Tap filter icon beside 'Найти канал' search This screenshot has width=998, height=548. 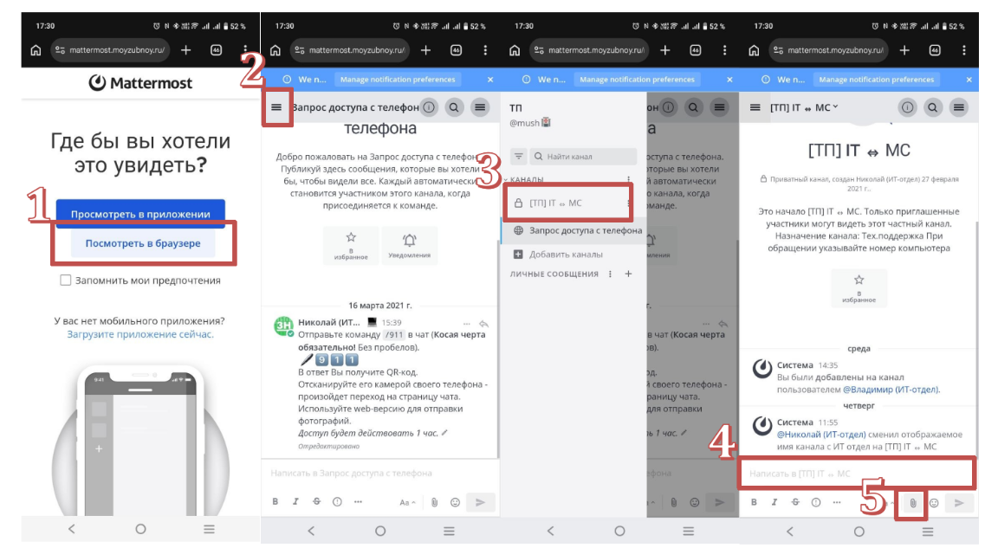[x=519, y=157]
